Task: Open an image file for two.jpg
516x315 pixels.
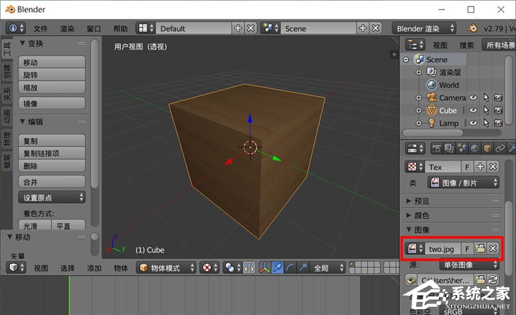Action: [480, 249]
